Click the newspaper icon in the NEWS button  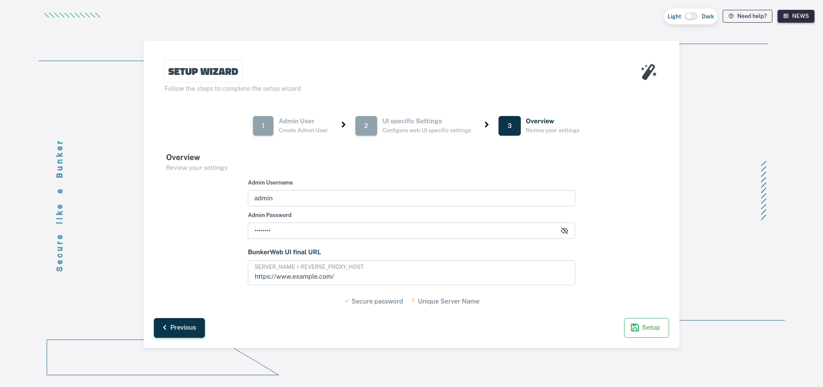click(786, 16)
